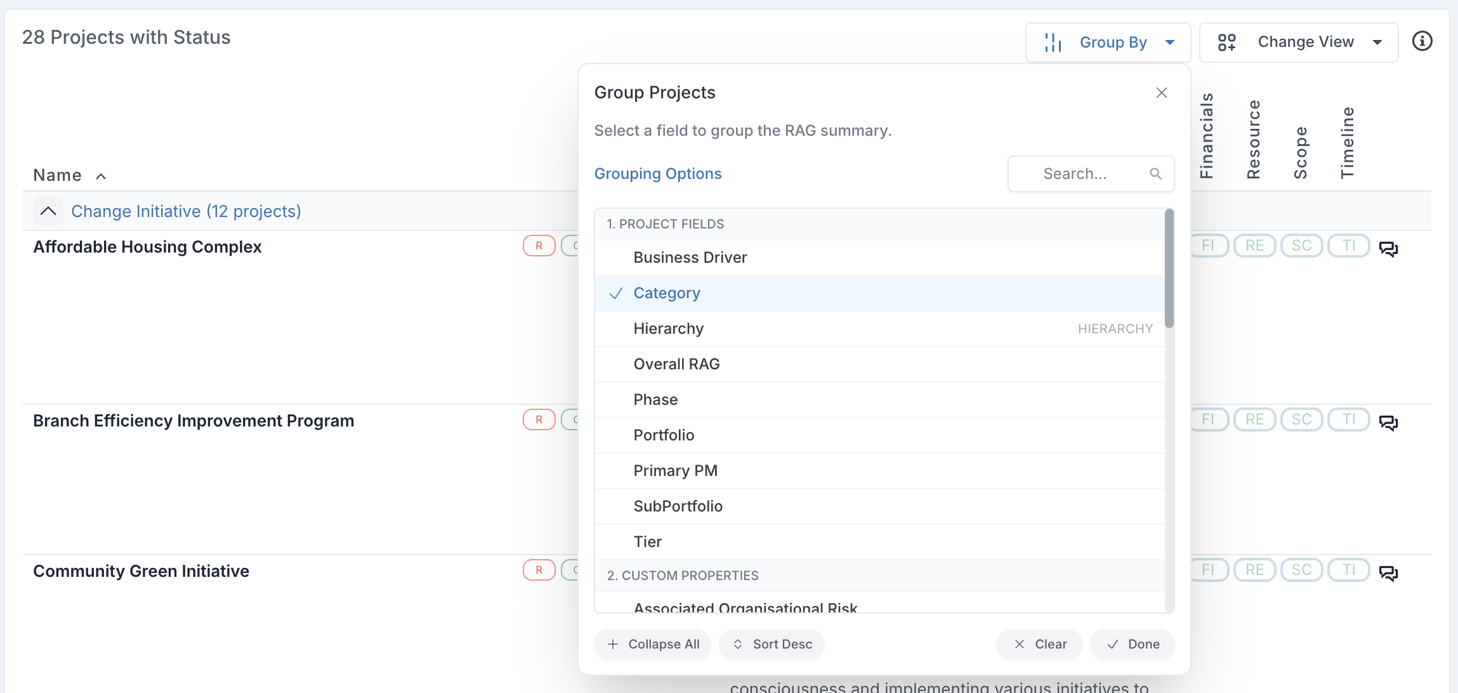Toggle Sort Desc ordering
The image size is (1458, 693).
(772, 644)
